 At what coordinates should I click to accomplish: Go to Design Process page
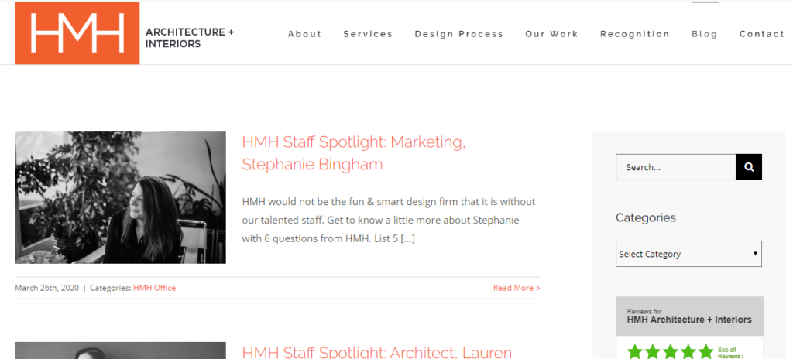458,34
